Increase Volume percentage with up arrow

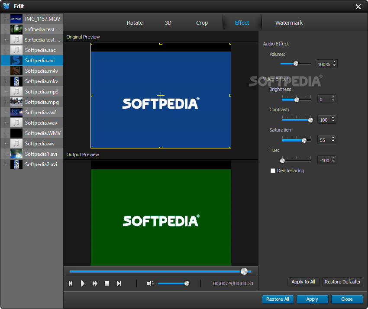pyautogui.click(x=334, y=62)
